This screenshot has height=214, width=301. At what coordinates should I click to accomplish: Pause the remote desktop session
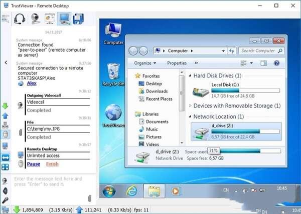point(34,164)
